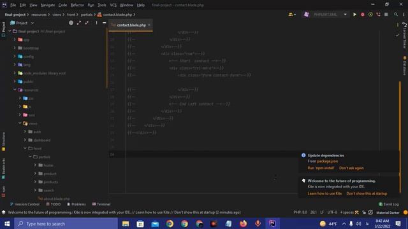Click Don't ask again in dependencies notification
Screen dimensions: 408x229
tap(351, 168)
